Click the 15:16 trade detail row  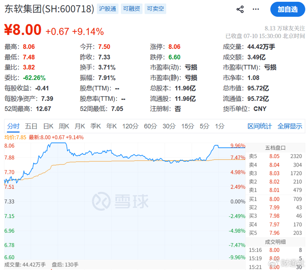[x=275, y=250]
